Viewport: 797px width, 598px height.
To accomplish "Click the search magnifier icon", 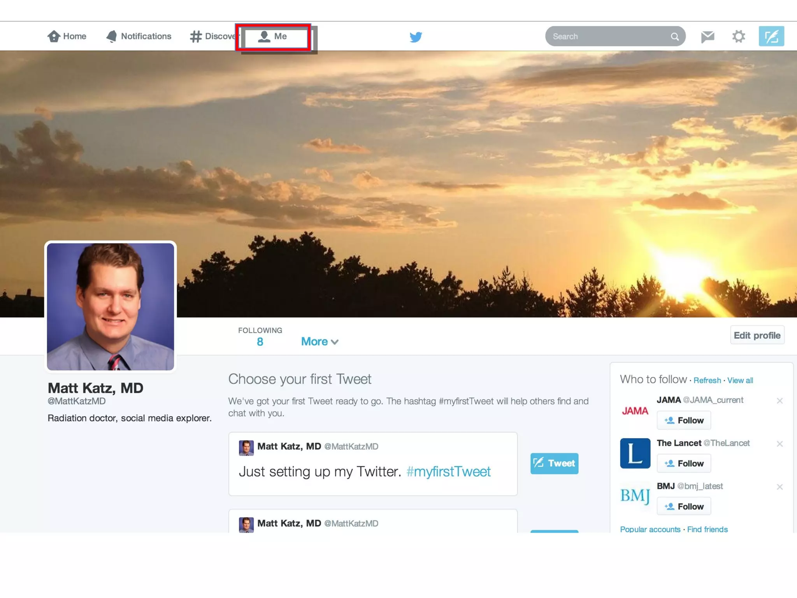I will pyautogui.click(x=674, y=37).
